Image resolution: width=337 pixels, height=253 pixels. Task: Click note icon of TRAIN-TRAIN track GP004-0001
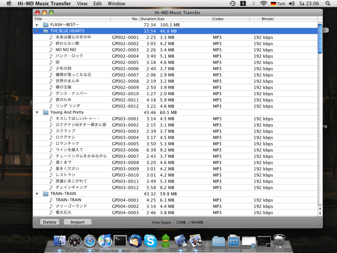point(51,200)
